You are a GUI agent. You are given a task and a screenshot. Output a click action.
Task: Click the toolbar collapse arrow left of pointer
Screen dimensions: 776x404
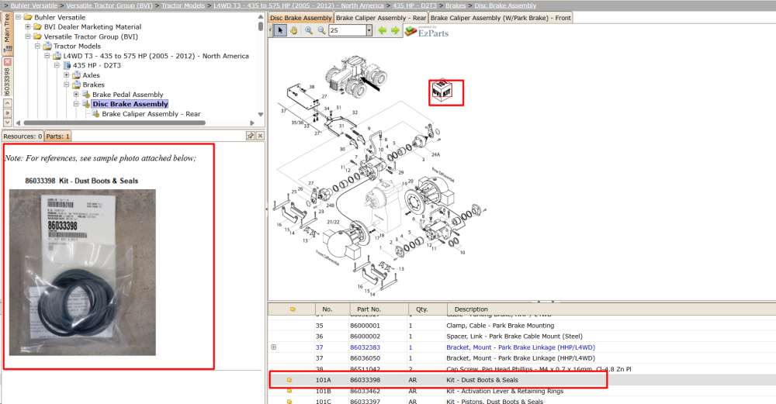[x=270, y=31]
